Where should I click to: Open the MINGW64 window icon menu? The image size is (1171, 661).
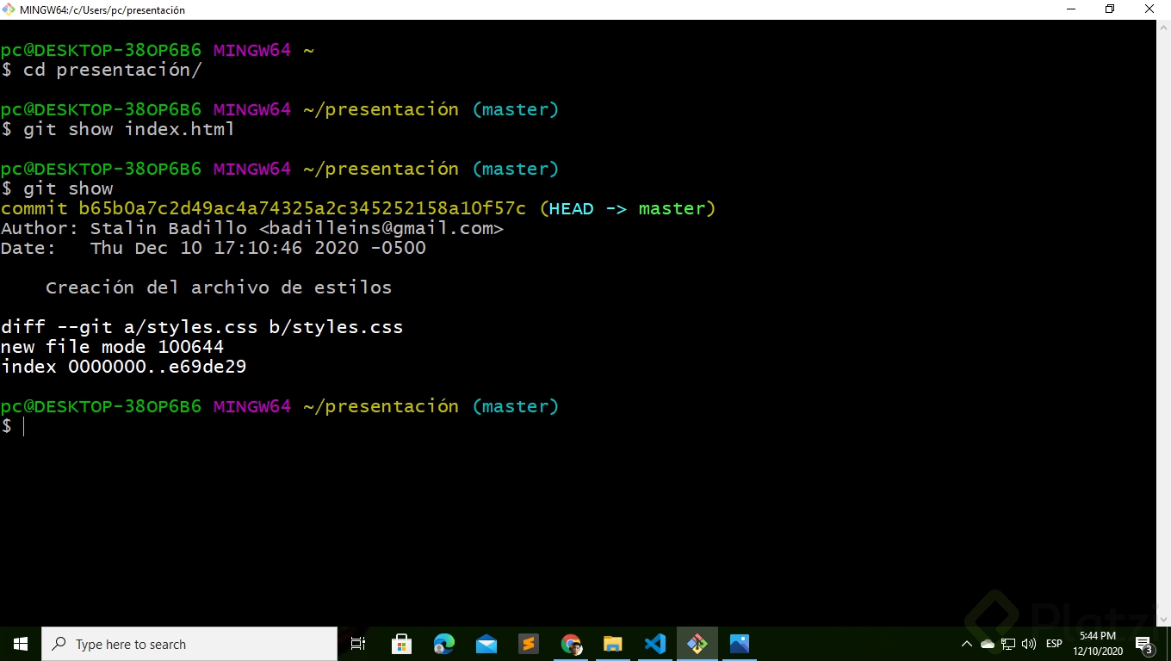pyautogui.click(x=9, y=9)
